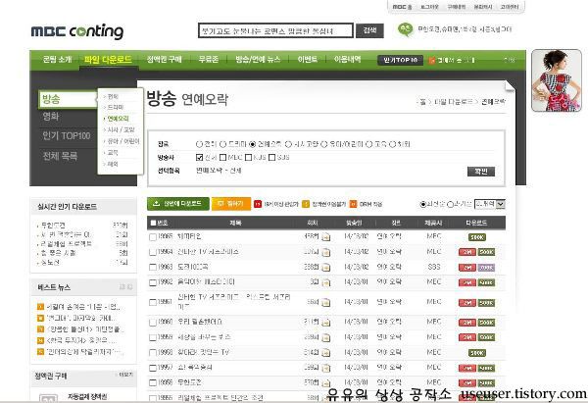Open the file icon in row 19959
The height and width of the screenshot is (403, 588).
coord(326,337)
